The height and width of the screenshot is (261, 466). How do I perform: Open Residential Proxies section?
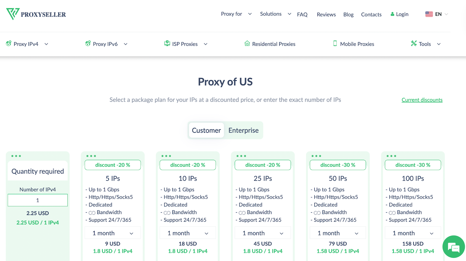point(274,44)
